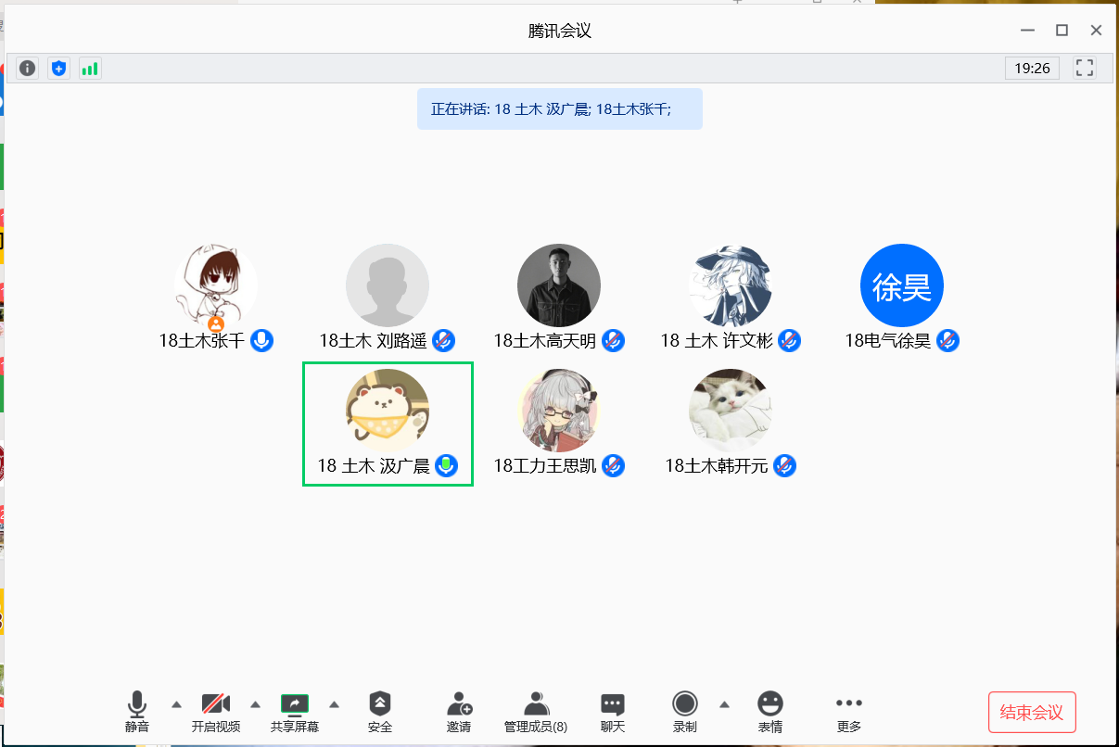Open 管理成员(8) member management
Viewport: 1119px width, 747px height.
536,712
